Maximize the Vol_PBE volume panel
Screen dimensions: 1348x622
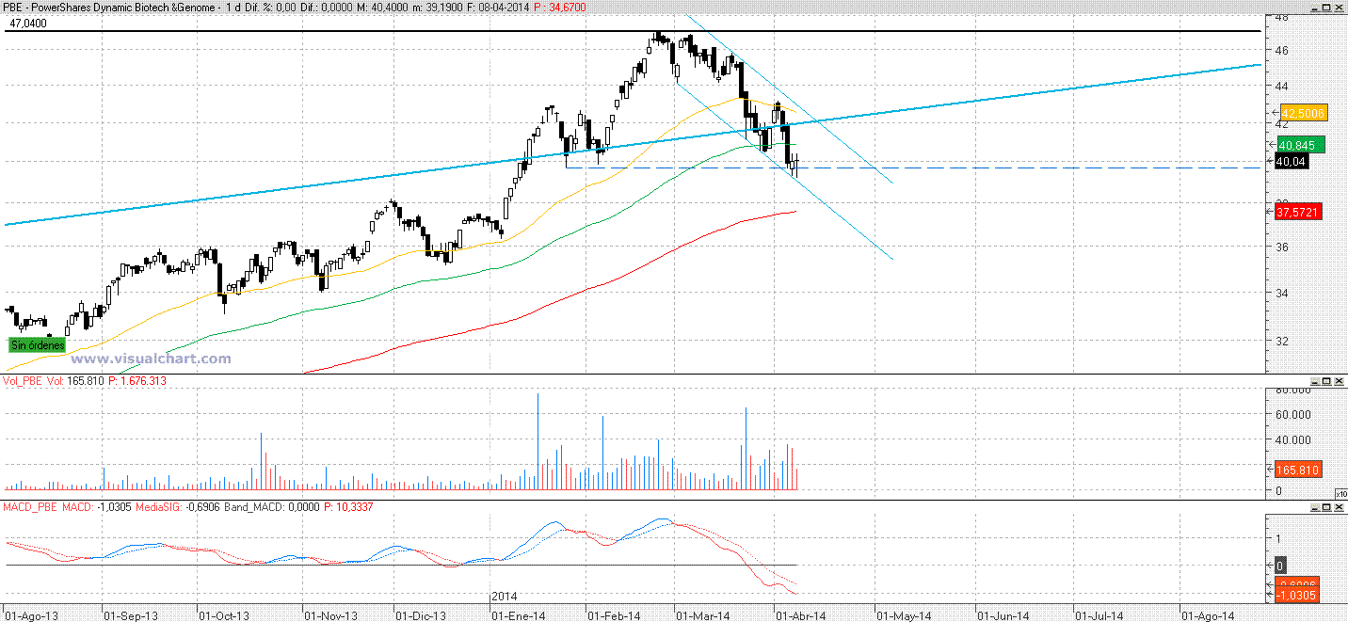coord(1327,381)
